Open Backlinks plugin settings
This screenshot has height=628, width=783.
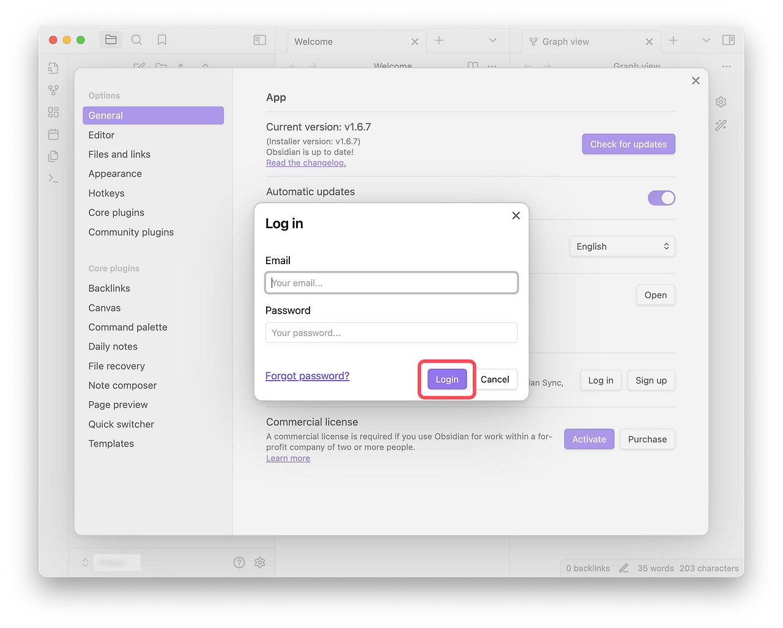click(x=153, y=289)
